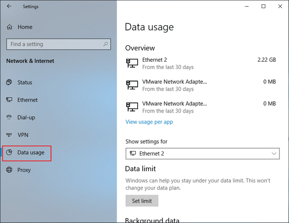Click the 2.22 GB usage value
Image resolution: width=289 pixels, height=223 pixels.
click(x=266, y=60)
